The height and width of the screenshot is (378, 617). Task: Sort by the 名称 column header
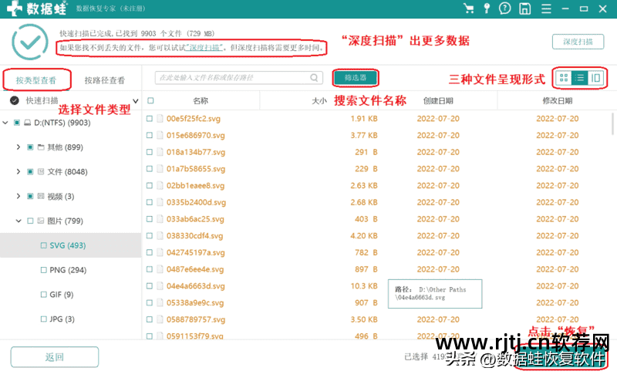pyautogui.click(x=201, y=101)
